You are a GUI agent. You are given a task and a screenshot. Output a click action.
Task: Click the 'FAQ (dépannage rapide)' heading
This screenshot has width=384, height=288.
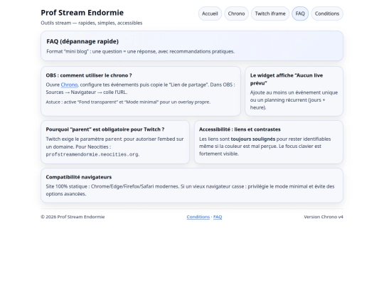click(82, 41)
